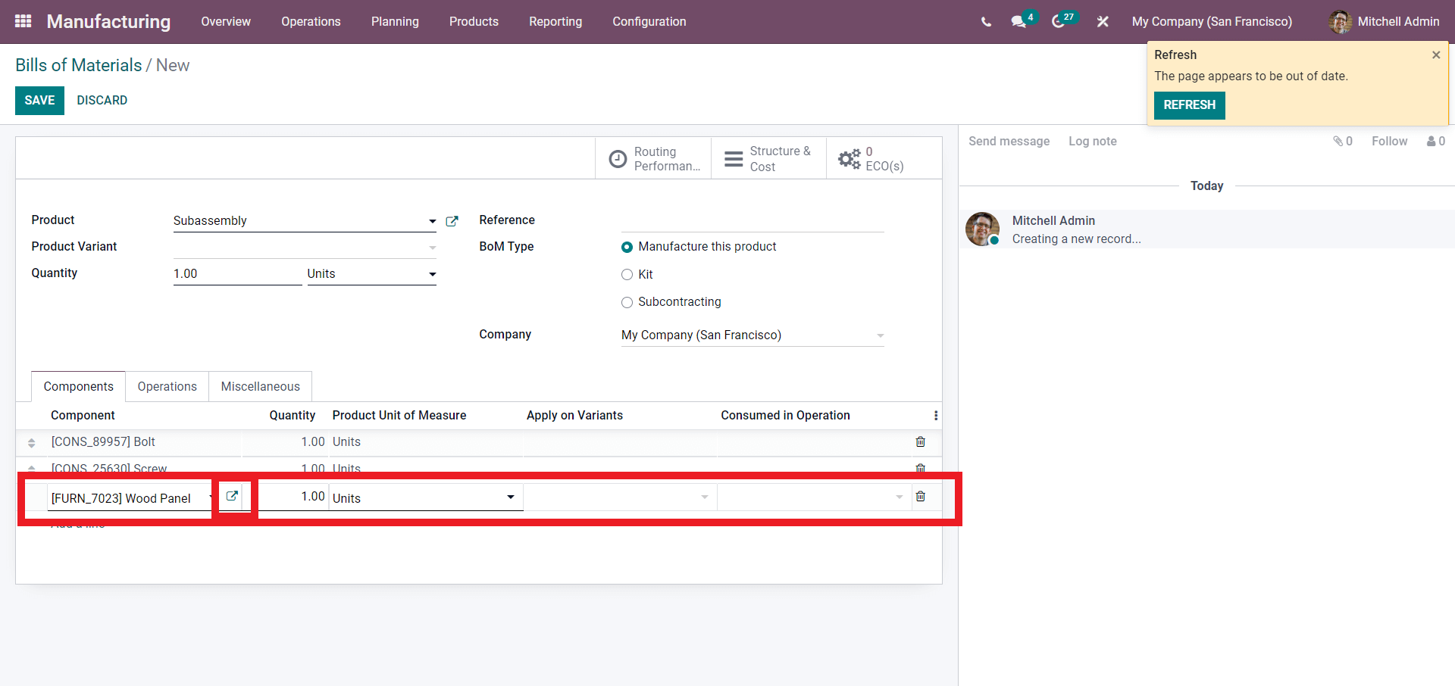Close the Refresh notification
The image size is (1455, 686).
[x=1436, y=55]
